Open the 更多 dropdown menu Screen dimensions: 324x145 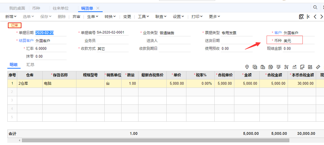(214, 17)
